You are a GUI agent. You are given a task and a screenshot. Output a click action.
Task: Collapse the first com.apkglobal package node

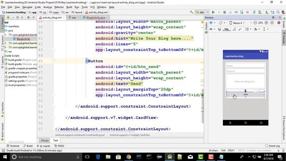[x=6, y=35]
